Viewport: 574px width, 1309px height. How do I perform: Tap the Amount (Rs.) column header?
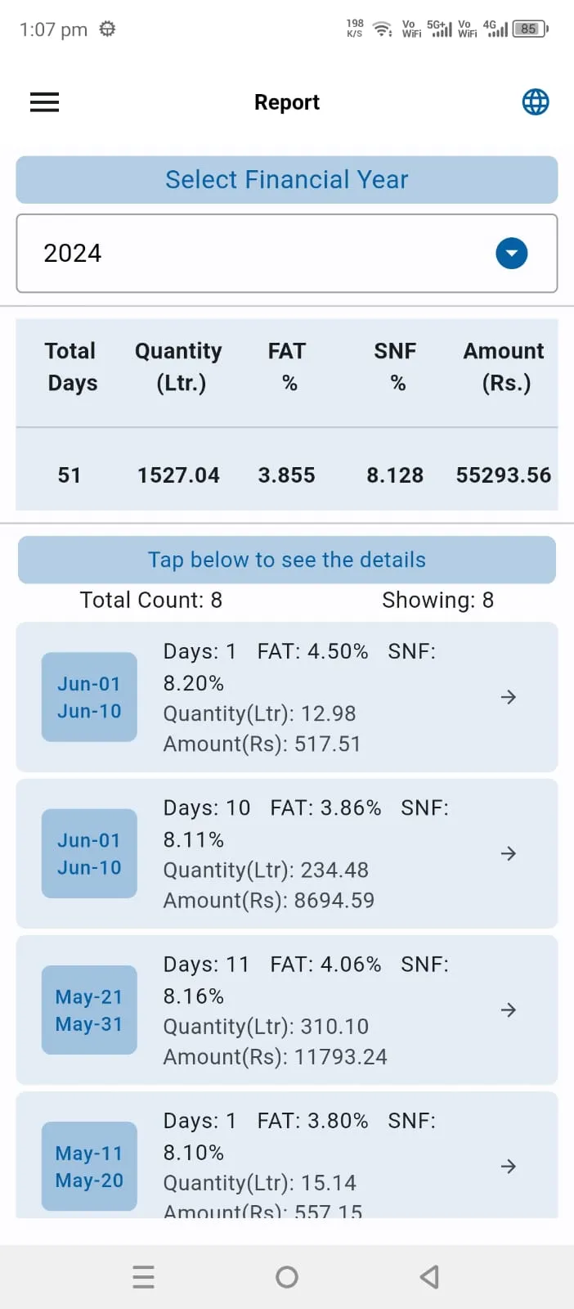click(x=504, y=367)
